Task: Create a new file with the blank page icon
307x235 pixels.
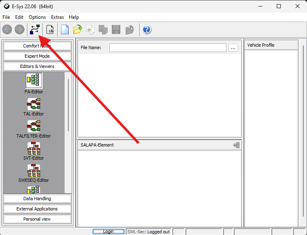Action: (65, 29)
